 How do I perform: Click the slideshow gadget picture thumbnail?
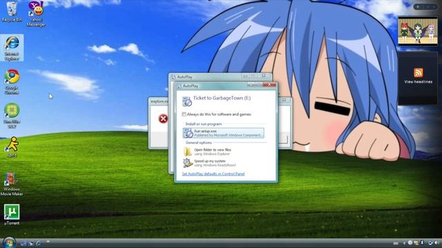coord(417,31)
